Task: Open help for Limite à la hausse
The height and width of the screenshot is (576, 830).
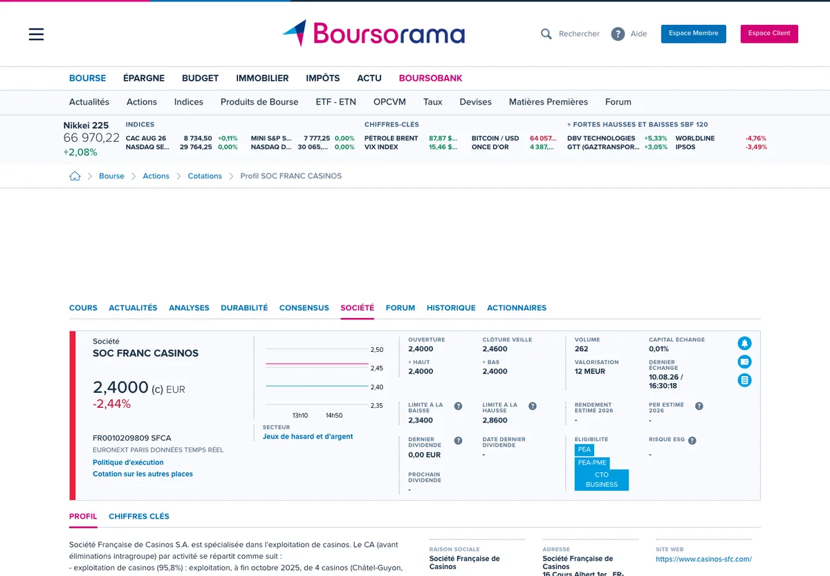Action: coord(533,407)
